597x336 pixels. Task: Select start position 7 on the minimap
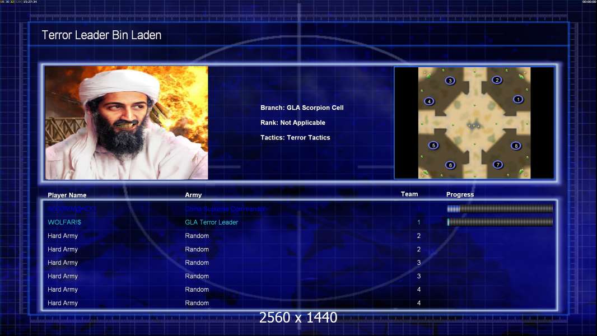[x=498, y=165]
